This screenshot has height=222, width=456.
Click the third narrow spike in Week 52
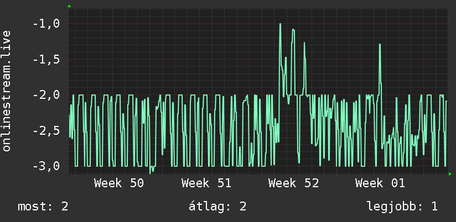304,43
